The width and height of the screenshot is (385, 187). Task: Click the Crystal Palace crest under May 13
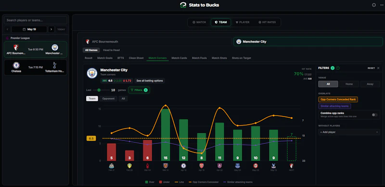click(x=273, y=166)
